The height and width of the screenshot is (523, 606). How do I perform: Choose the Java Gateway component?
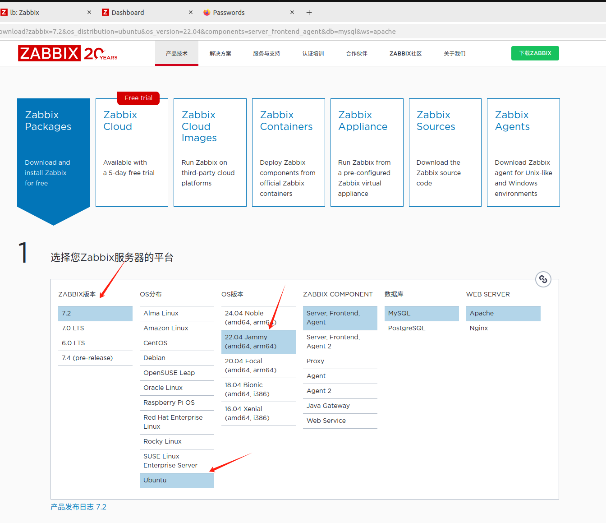pyautogui.click(x=328, y=406)
